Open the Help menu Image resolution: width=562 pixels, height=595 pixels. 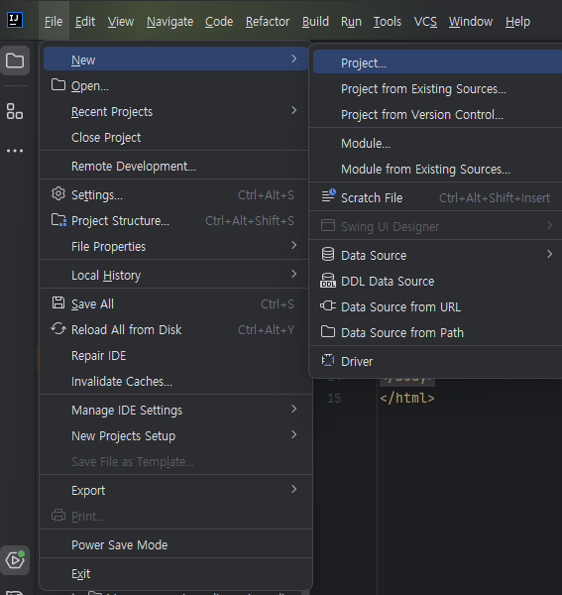517,22
